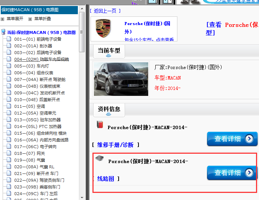This screenshot has height=200, width=259.
Task: Click document icon beside 002 刮水器
Action: point(9,46)
